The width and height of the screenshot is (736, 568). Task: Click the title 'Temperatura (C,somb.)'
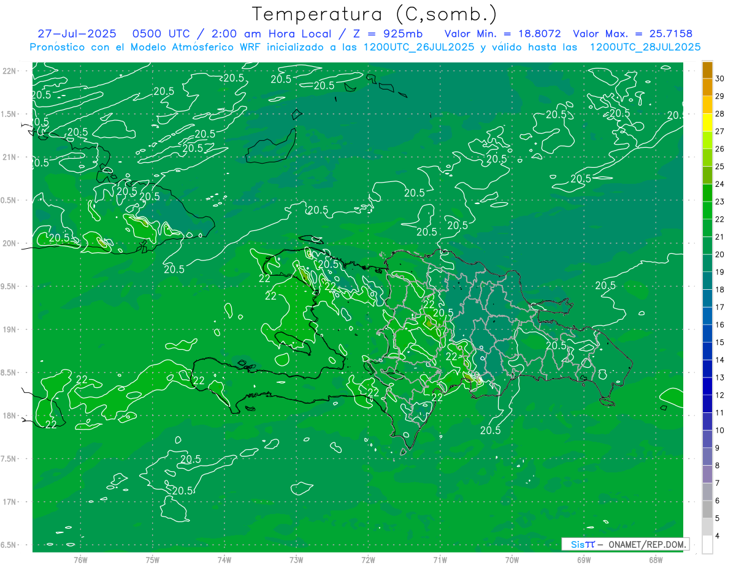(374, 14)
